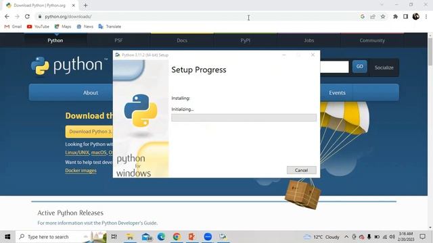Viewport: 433px width, 243px height.
Task: Minimize the Python Setup window
Action: [x=284, y=55]
